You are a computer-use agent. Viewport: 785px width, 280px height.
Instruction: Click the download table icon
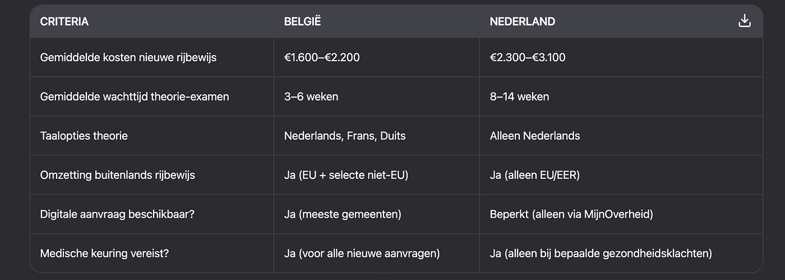[x=744, y=21]
